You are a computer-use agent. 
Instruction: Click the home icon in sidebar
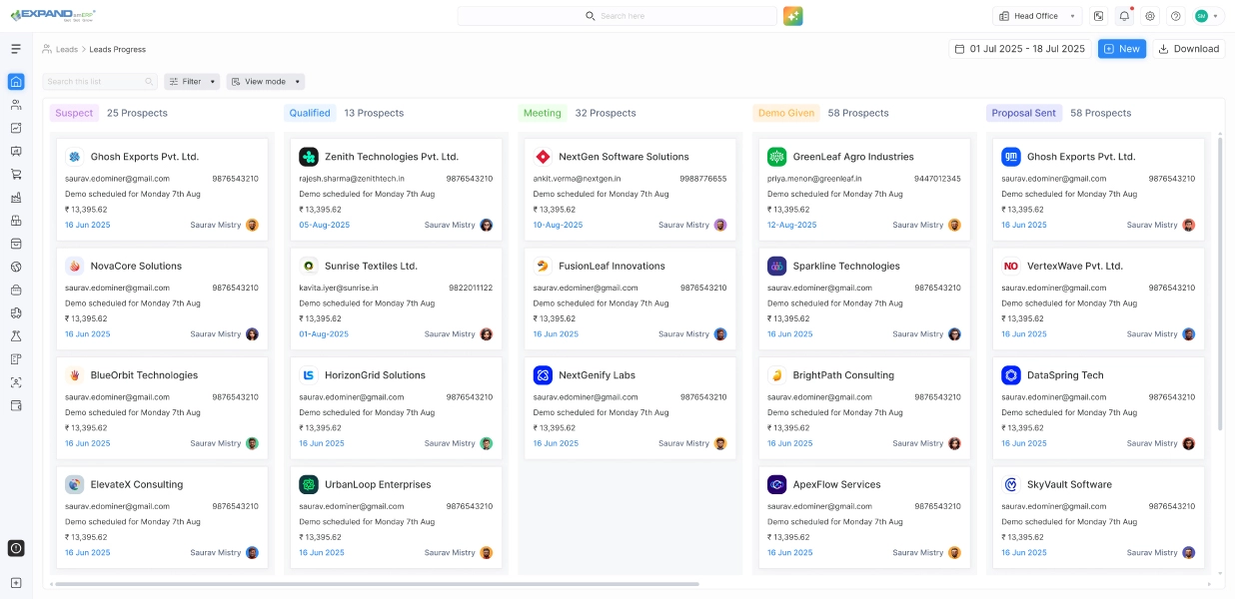coord(16,82)
